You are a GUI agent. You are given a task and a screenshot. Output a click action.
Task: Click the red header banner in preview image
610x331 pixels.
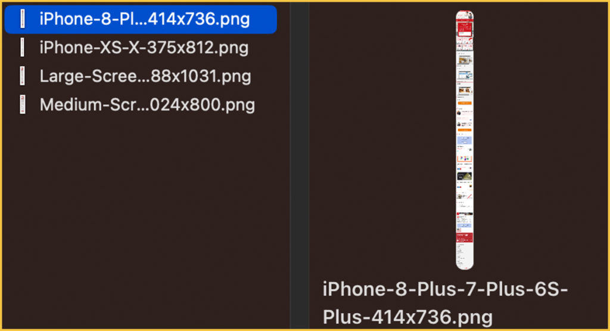(x=465, y=29)
